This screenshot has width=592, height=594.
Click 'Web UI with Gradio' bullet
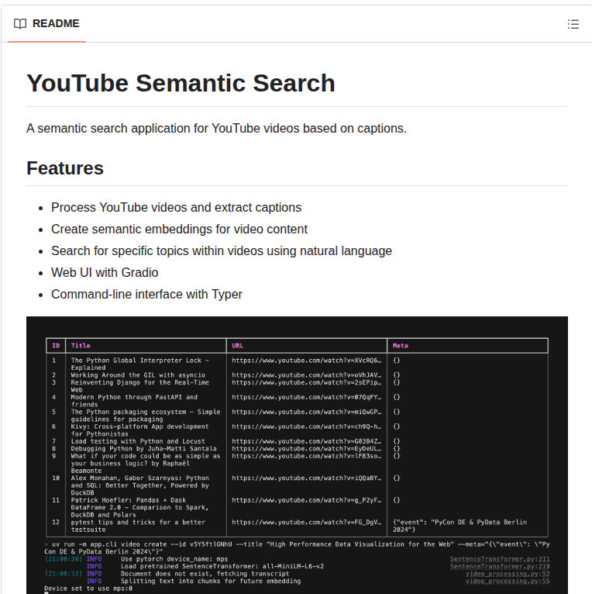click(105, 272)
